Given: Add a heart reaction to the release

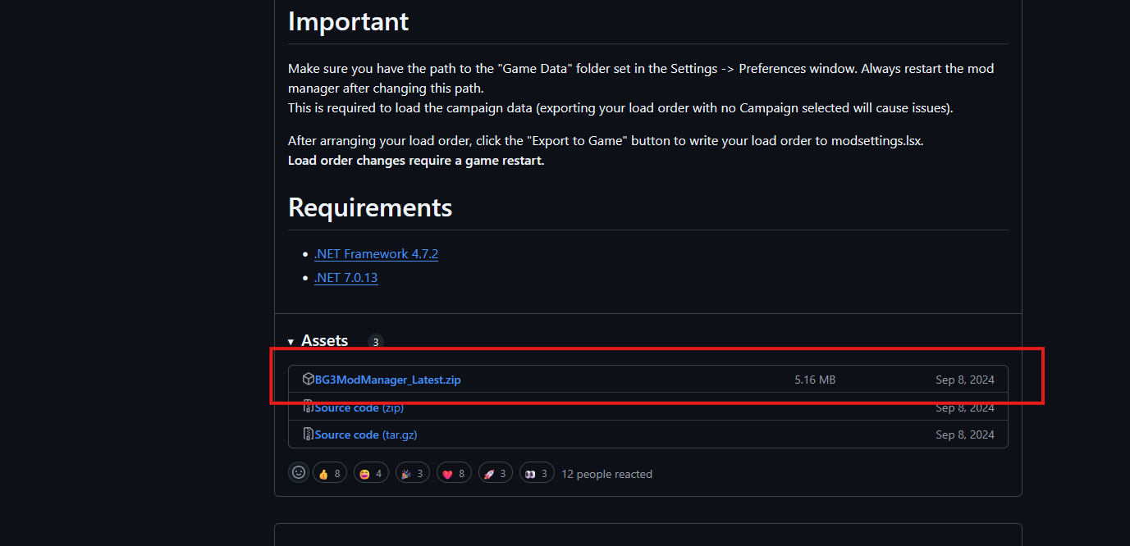Looking at the screenshot, I should pos(454,473).
